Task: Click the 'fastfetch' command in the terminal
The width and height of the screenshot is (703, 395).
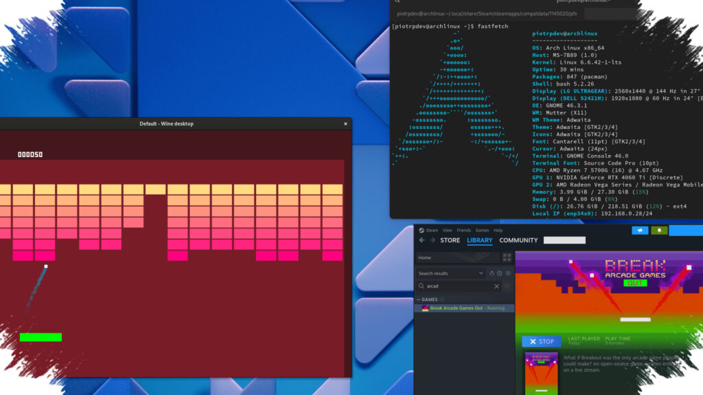Action: coord(493,27)
